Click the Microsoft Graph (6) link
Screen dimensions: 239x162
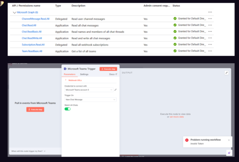pyautogui.click(x=28, y=12)
